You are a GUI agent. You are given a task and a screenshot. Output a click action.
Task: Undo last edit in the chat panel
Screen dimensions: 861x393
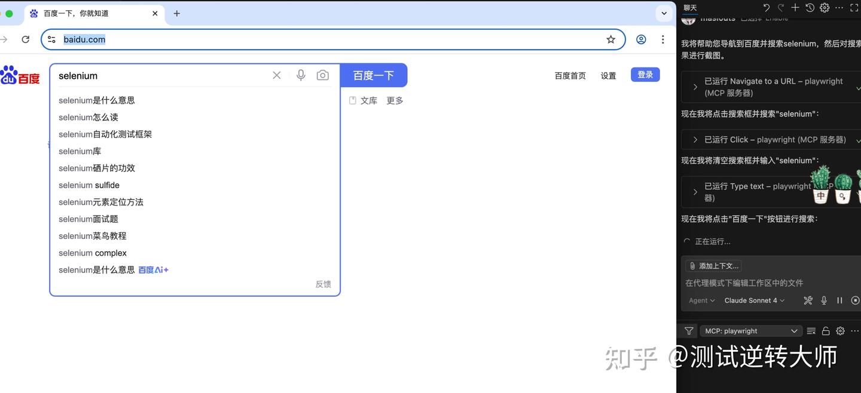tap(767, 8)
